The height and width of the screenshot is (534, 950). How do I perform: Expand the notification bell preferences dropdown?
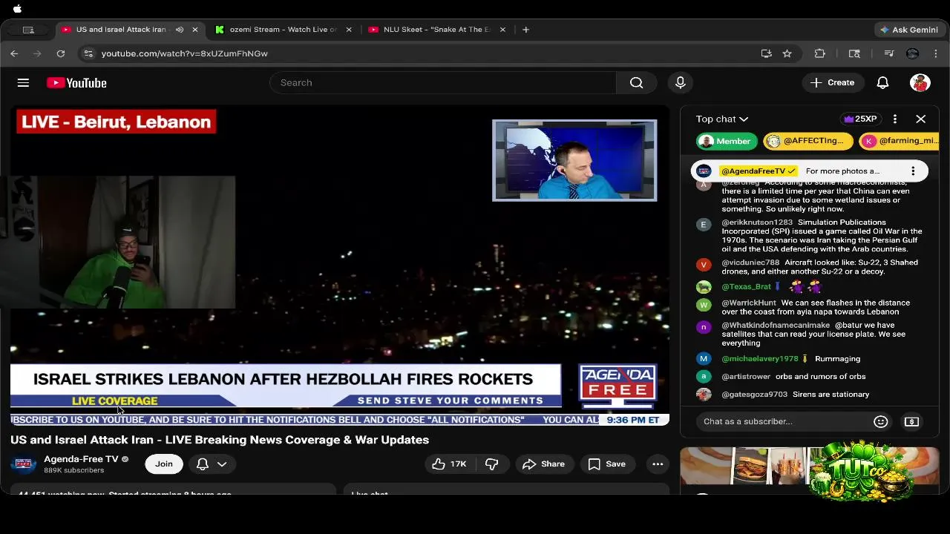pyautogui.click(x=212, y=464)
